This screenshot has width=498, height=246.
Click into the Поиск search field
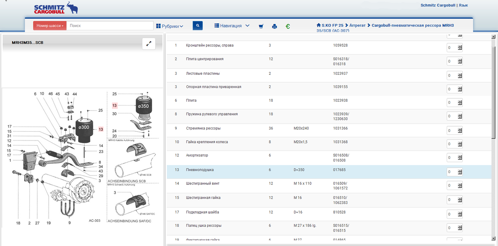pos(110,26)
